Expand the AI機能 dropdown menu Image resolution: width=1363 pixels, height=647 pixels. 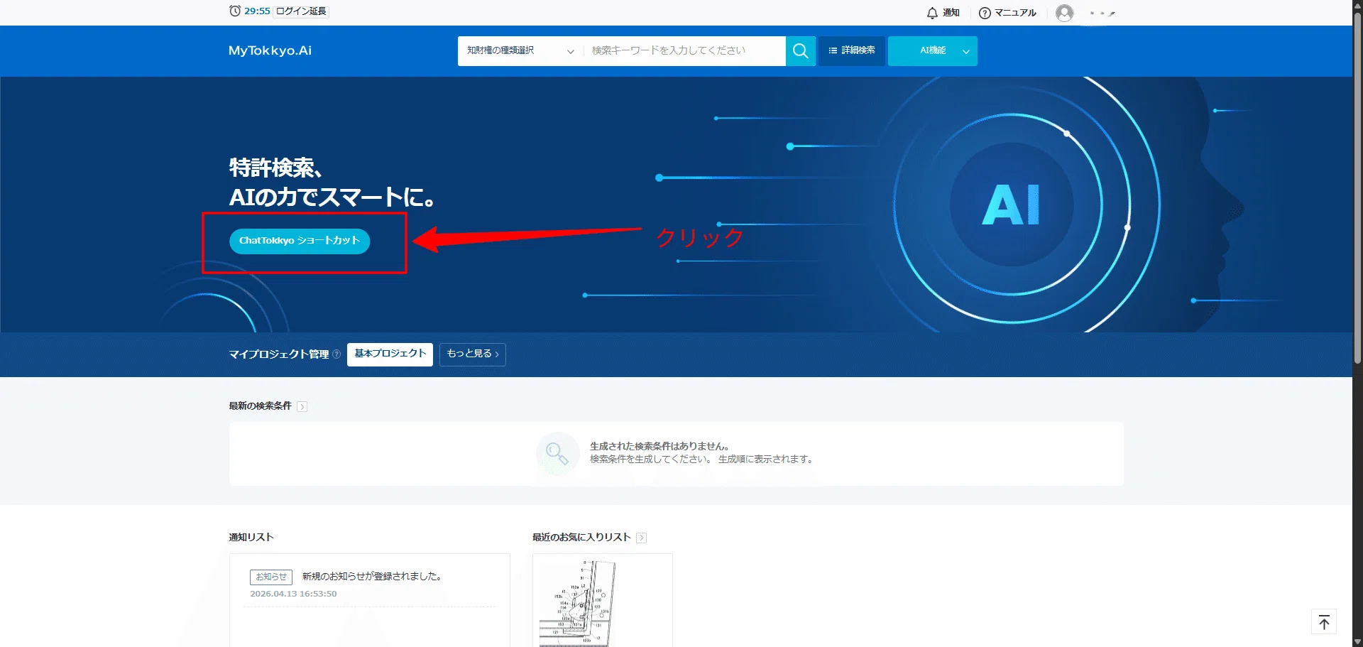click(933, 51)
